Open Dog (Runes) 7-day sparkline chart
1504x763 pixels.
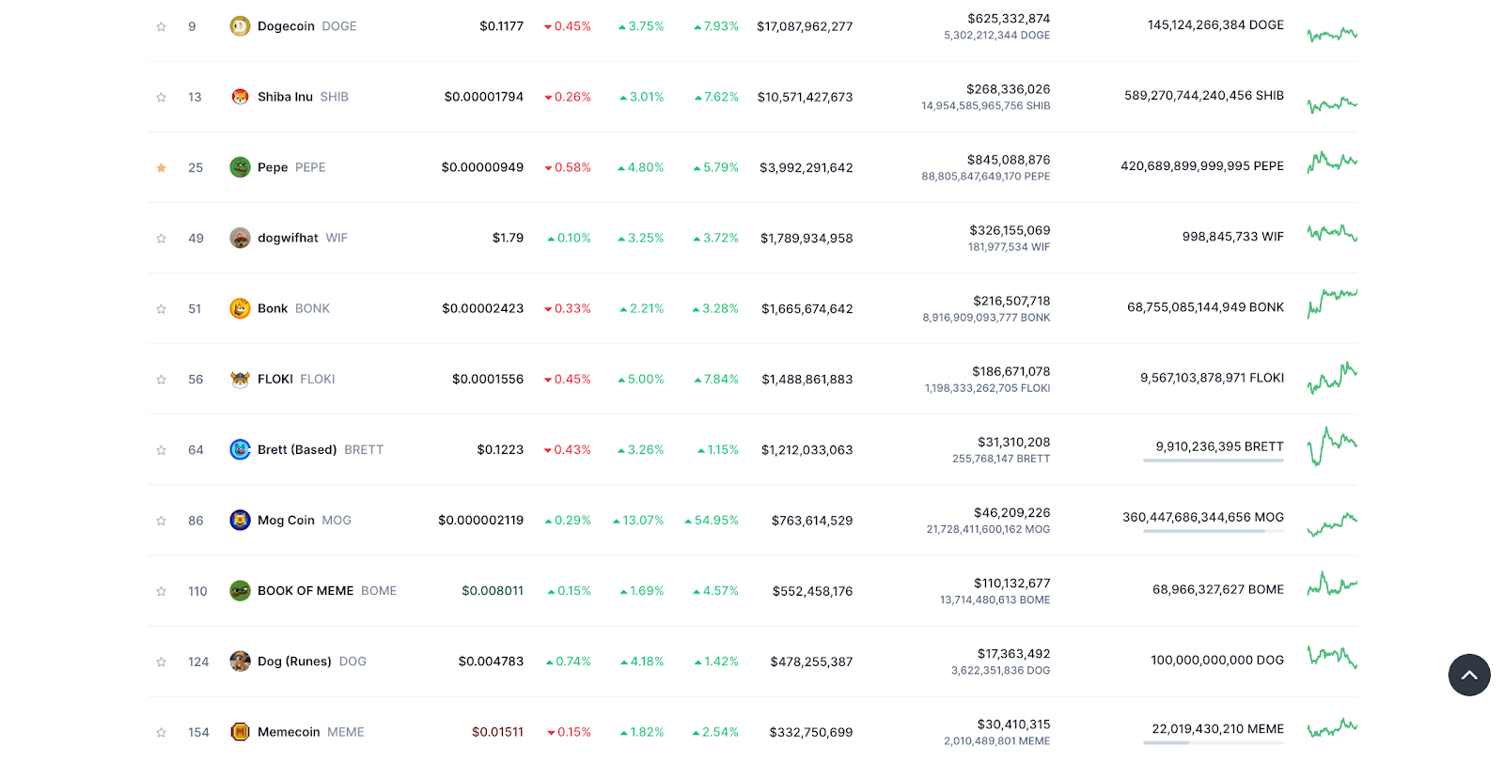(1332, 656)
